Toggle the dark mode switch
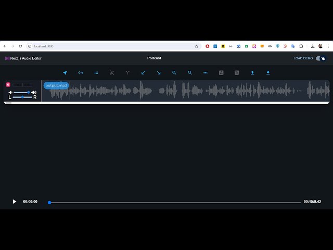The width and height of the screenshot is (333, 250). point(321,58)
